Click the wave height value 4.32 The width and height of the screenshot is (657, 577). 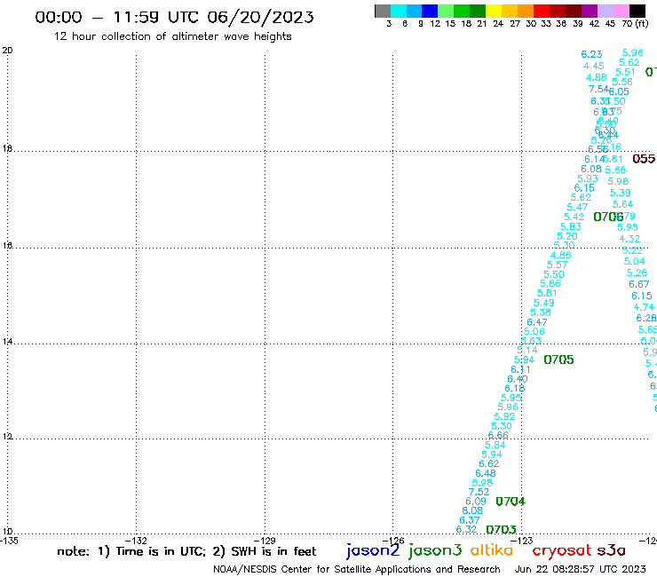point(629,239)
